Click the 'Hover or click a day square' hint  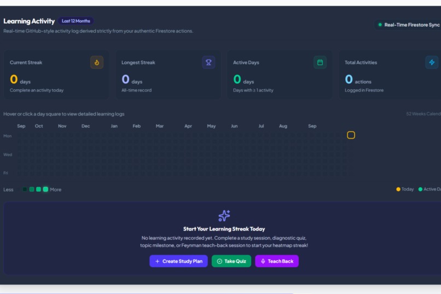[x=64, y=114]
